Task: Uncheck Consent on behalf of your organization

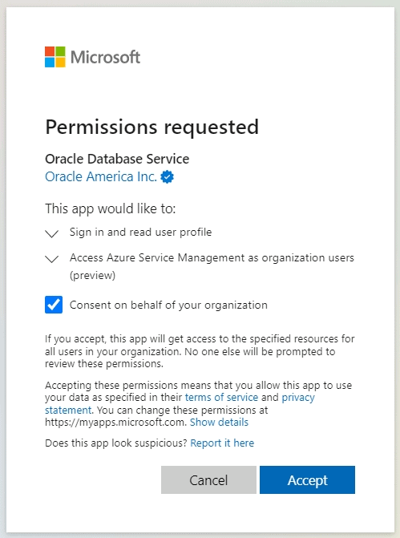Action: [54, 305]
